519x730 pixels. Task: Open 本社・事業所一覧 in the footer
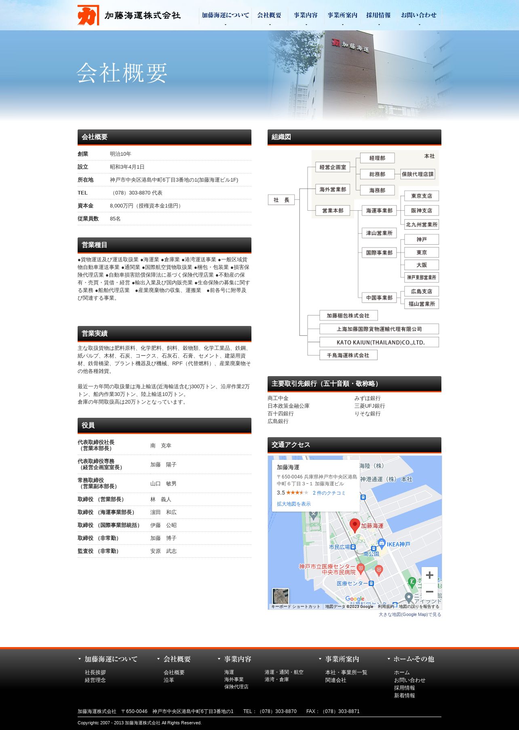click(x=346, y=673)
